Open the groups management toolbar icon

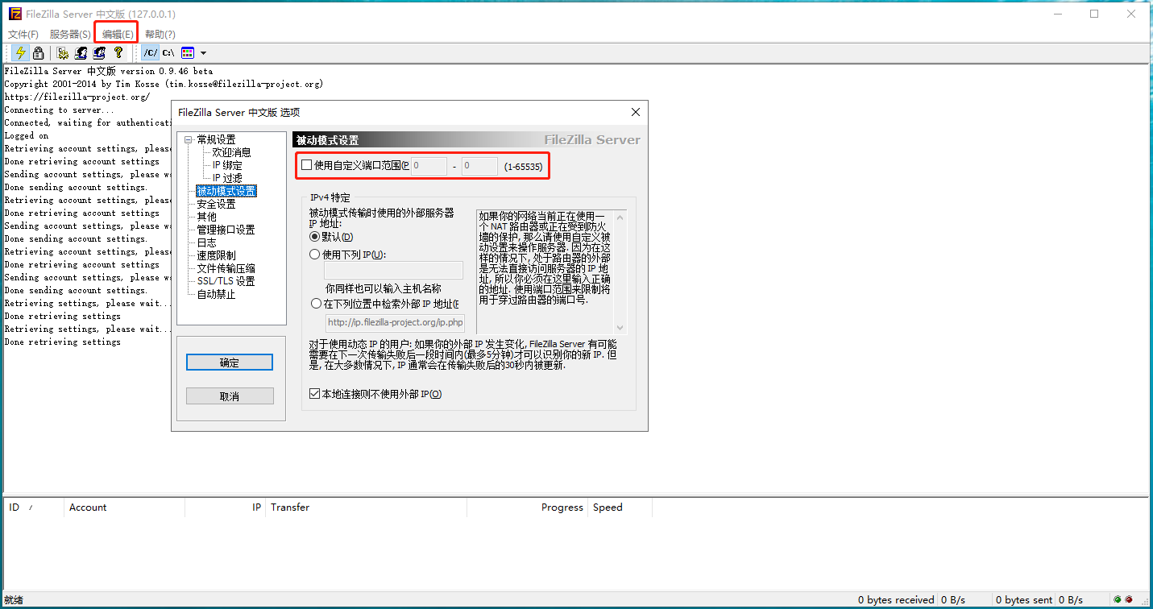point(99,53)
